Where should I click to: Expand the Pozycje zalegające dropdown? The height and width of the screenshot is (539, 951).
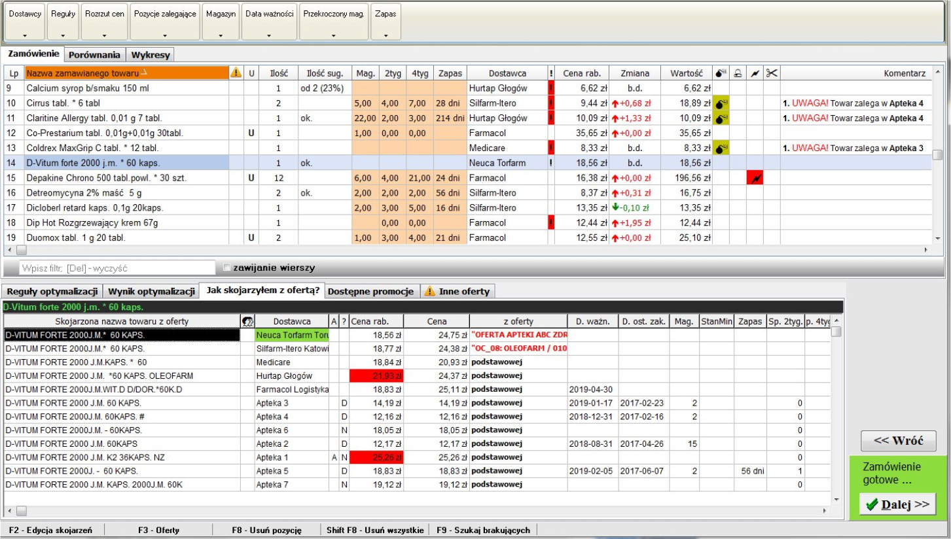[165, 22]
